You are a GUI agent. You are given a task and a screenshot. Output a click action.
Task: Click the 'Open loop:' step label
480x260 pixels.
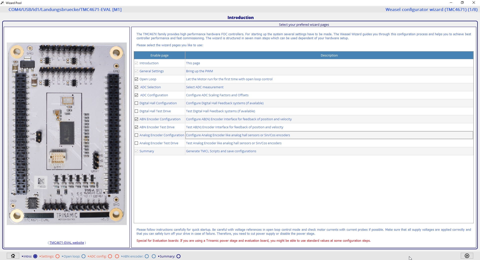[x=71, y=256]
